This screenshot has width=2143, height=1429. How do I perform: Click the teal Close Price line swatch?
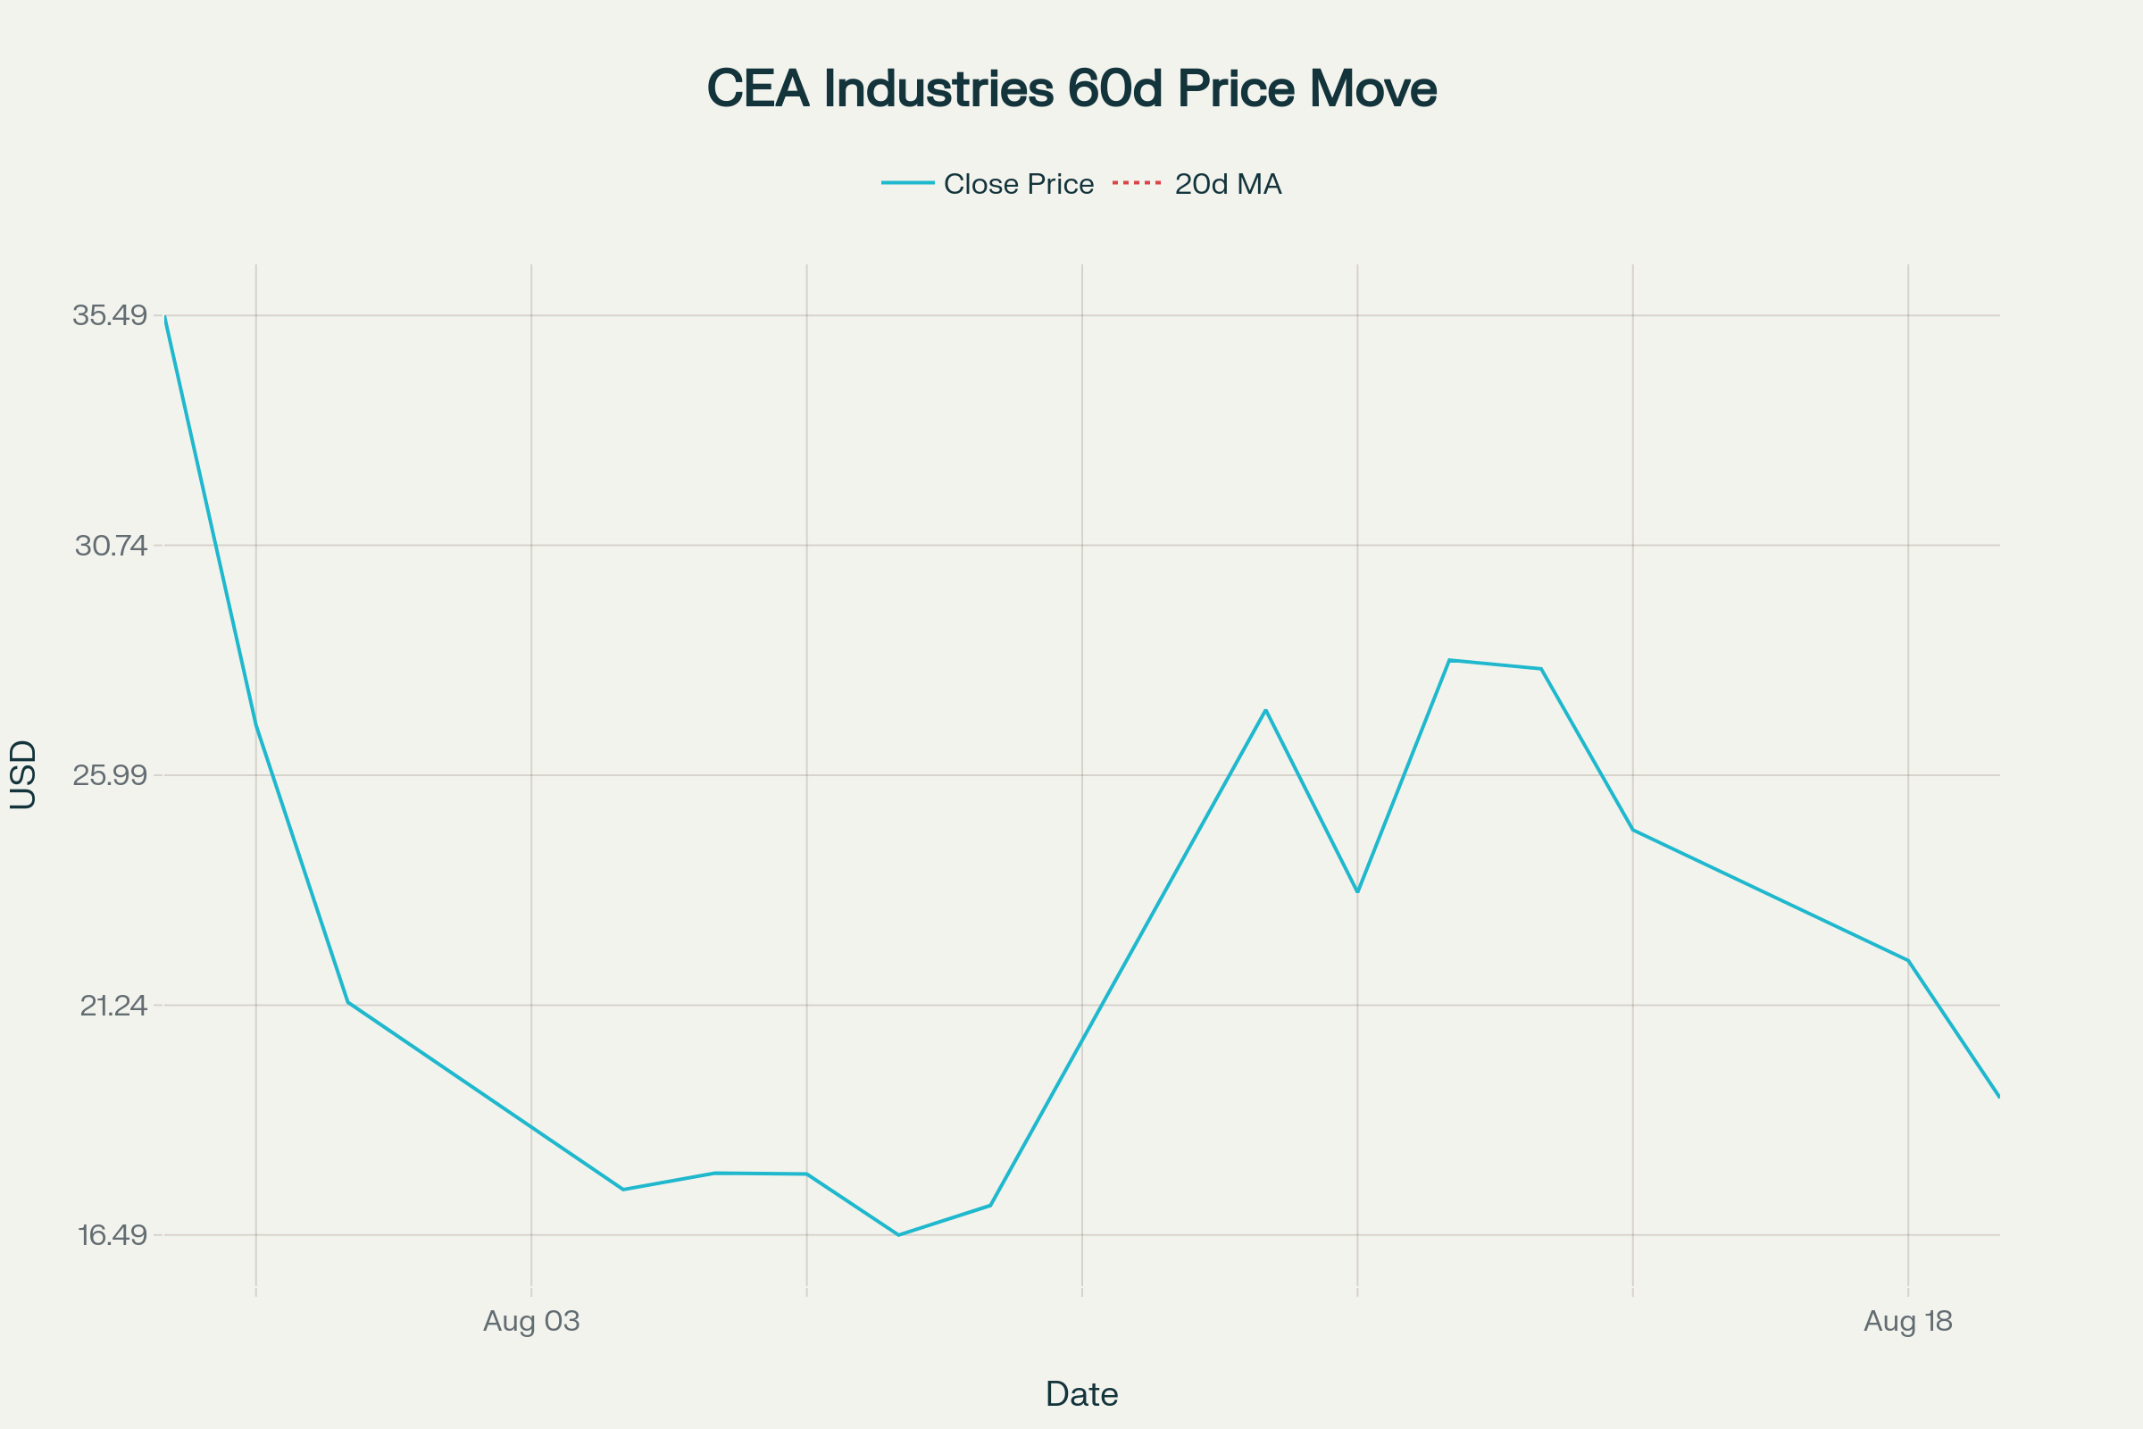[x=907, y=183]
